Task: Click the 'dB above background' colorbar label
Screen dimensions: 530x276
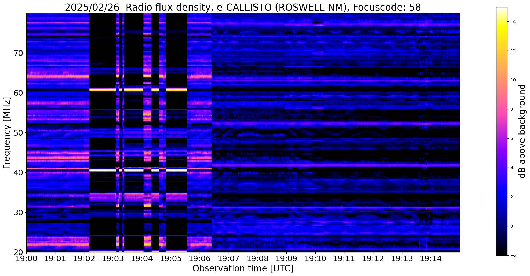Action: [x=522, y=131]
